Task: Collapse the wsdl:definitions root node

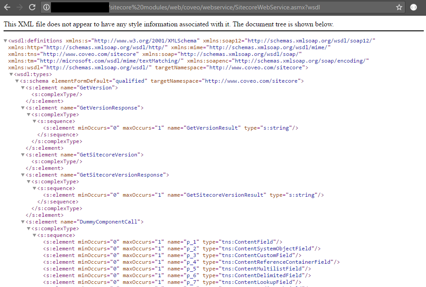Action: (x=5, y=40)
